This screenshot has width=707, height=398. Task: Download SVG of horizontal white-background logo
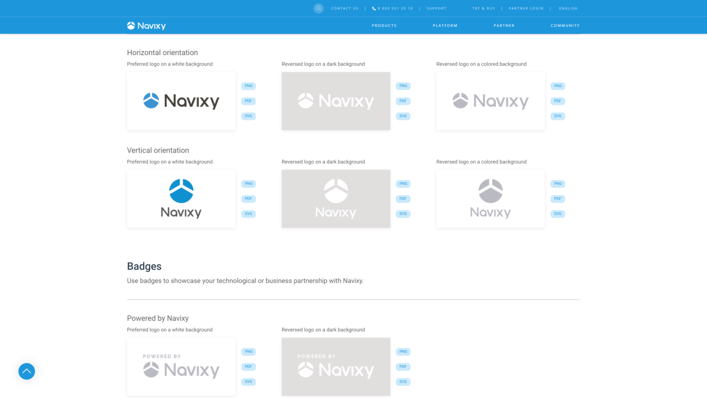pyautogui.click(x=249, y=116)
